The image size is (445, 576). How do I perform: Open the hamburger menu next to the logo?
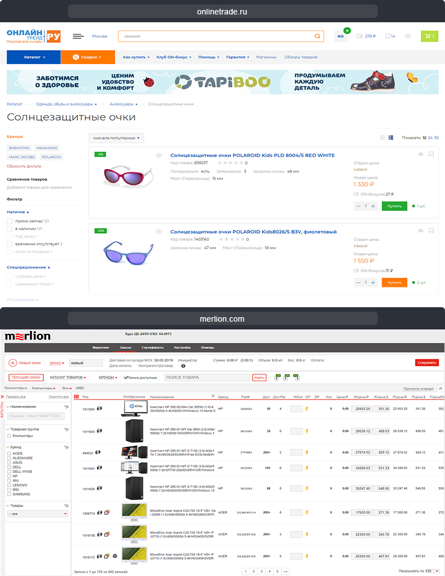tap(78, 36)
